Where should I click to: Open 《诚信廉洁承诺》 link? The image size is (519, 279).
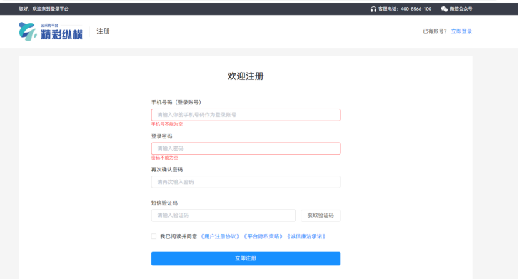click(306, 236)
